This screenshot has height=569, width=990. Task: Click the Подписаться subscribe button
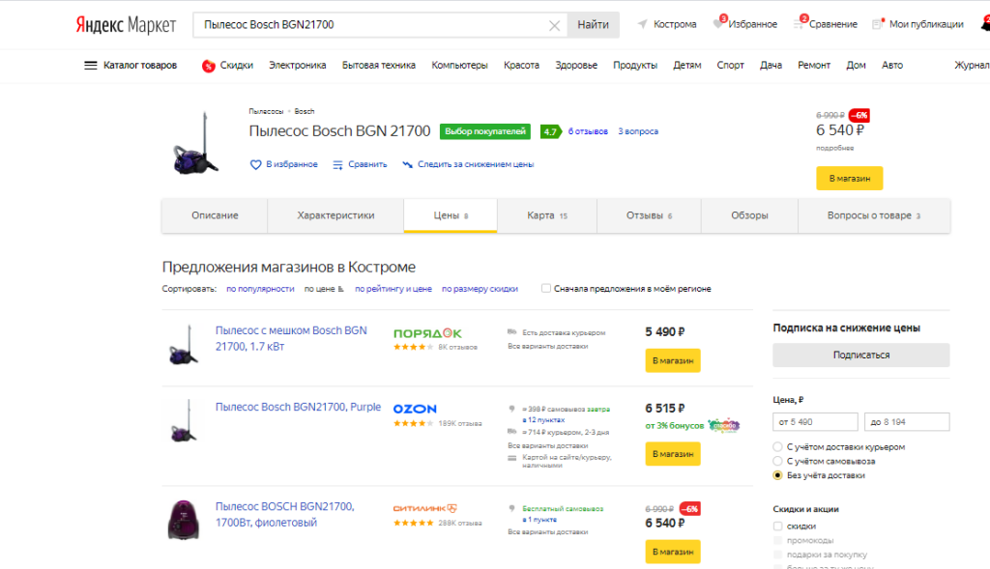860,355
